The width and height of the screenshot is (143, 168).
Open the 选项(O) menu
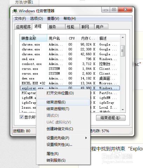[x=36, y=19]
